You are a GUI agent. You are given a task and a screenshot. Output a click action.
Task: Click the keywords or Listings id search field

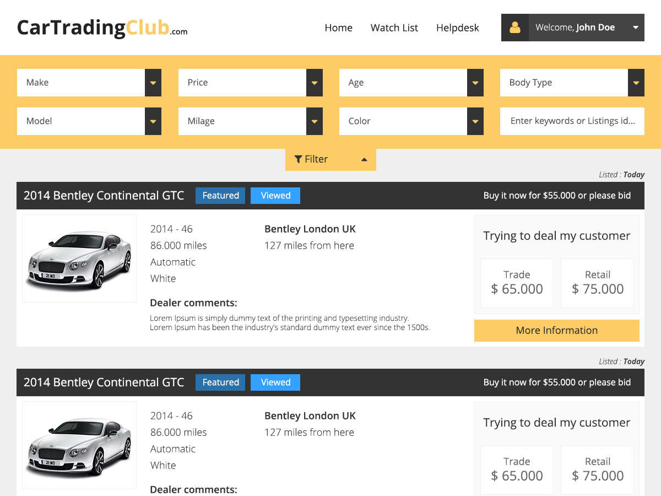572,121
